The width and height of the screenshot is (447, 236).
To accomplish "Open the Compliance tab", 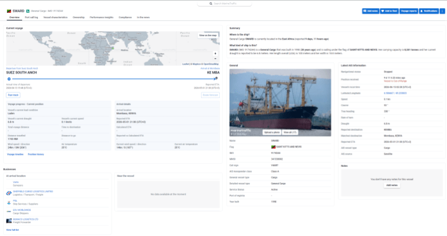I will click(x=125, y=17).
